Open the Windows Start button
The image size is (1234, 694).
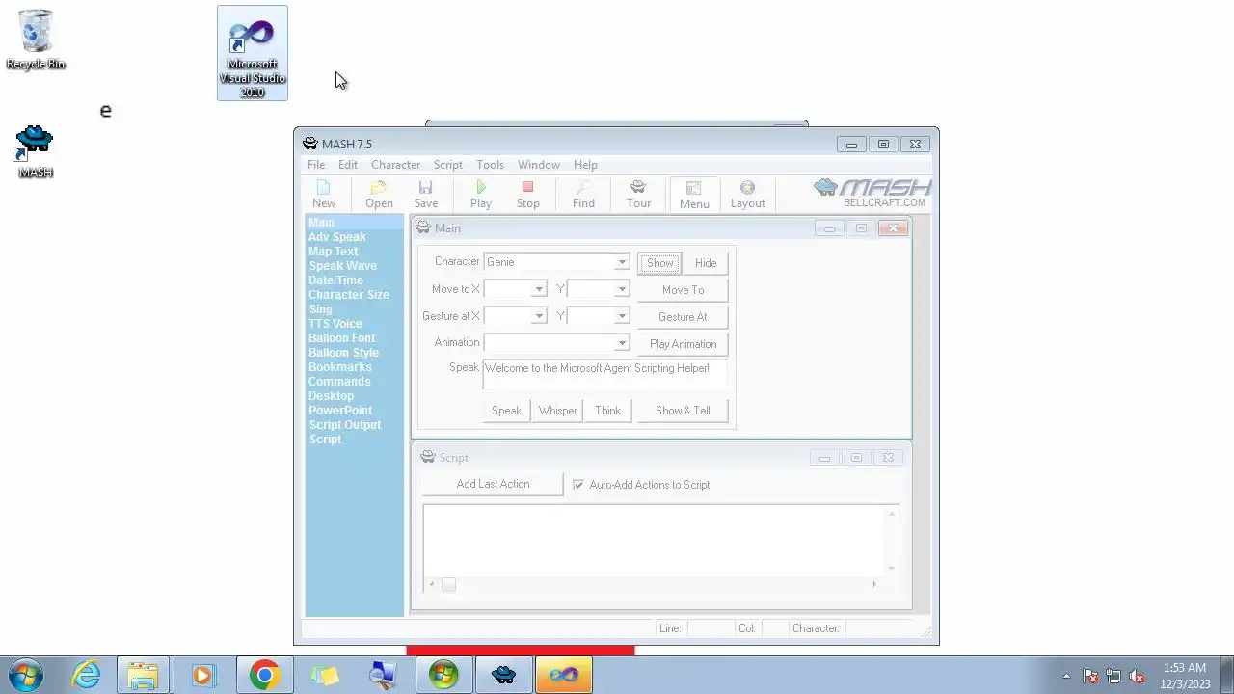point(26,675)
